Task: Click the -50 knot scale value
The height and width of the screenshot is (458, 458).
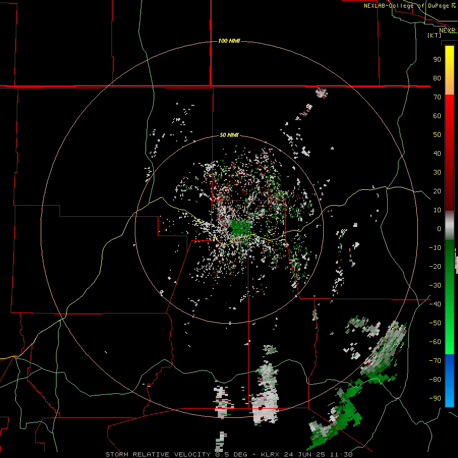Action: click(435, 323)
